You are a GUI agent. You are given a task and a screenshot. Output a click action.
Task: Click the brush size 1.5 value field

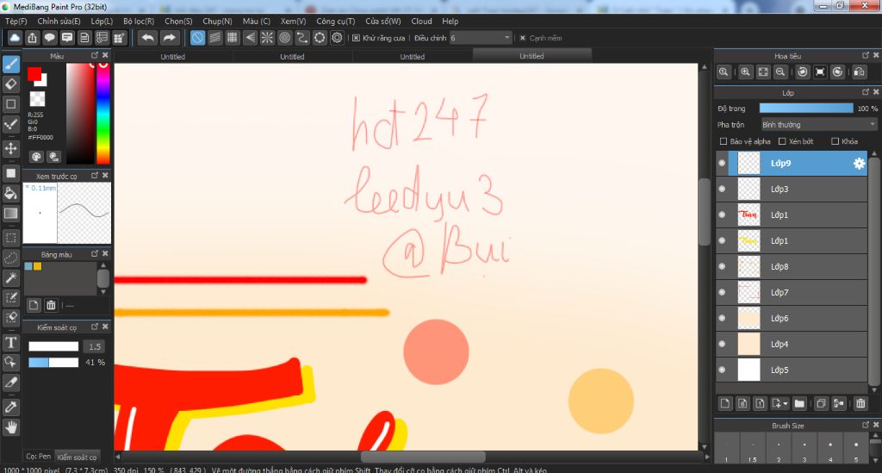click(x=95, y=346)
